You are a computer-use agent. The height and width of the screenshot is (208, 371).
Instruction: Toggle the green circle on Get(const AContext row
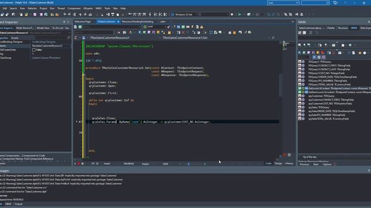(303, 88)
